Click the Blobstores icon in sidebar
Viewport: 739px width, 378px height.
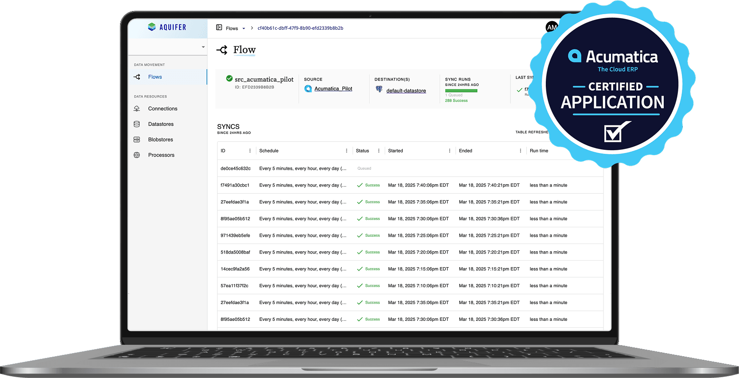(x=137, y=140)
